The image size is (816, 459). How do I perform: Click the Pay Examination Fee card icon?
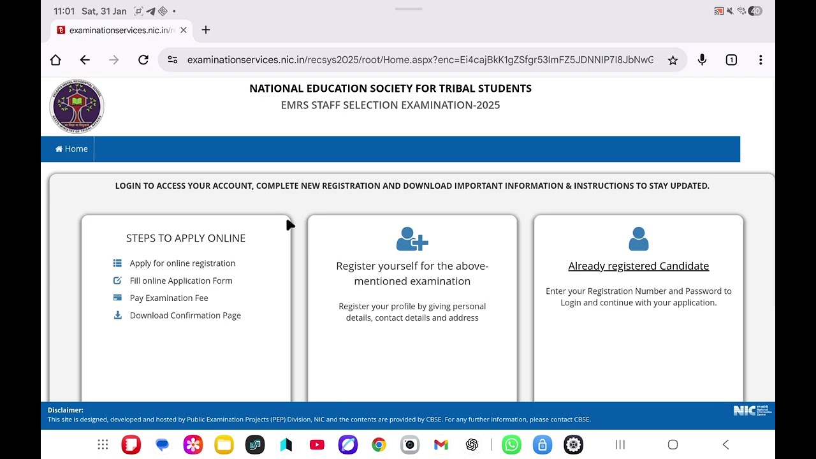(117, 298)
